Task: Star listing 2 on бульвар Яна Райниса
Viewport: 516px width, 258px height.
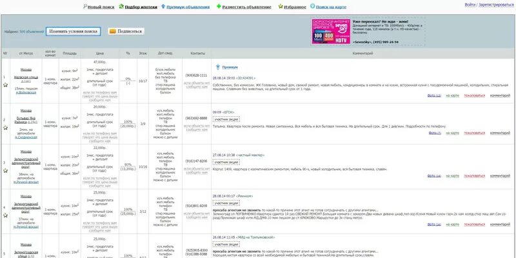Action: click(5, 128)
